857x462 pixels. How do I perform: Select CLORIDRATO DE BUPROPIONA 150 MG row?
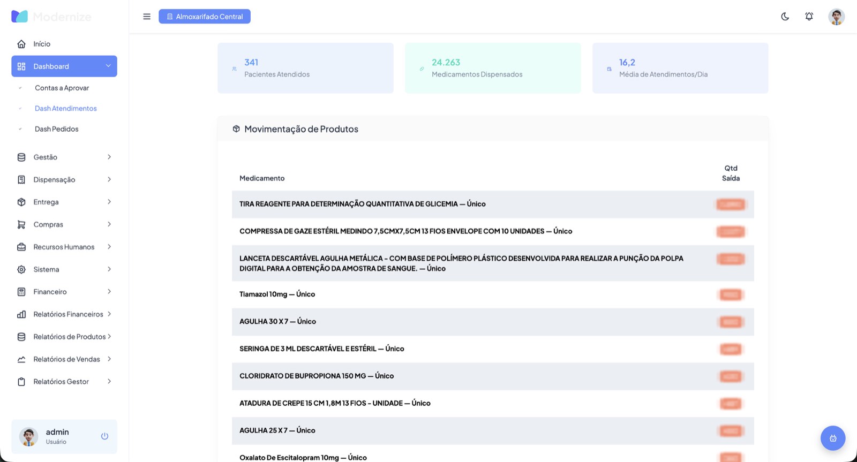493,376
